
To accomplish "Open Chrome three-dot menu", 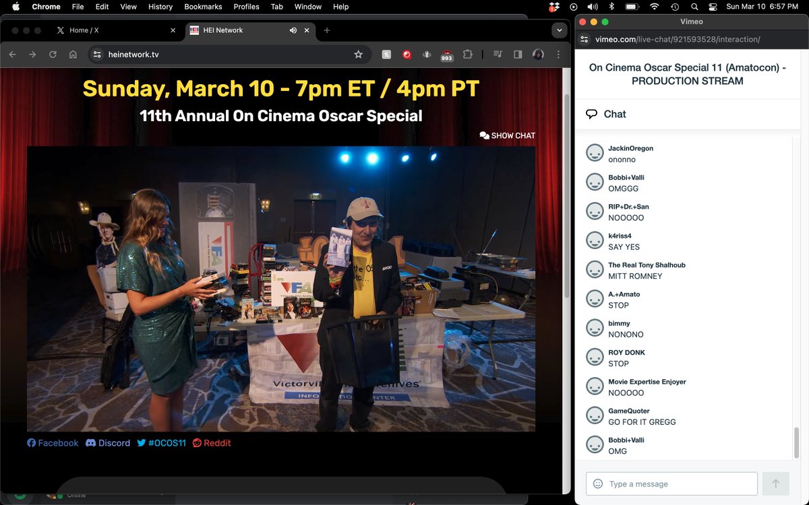I will pyautogui.click(x=558, y=55).
